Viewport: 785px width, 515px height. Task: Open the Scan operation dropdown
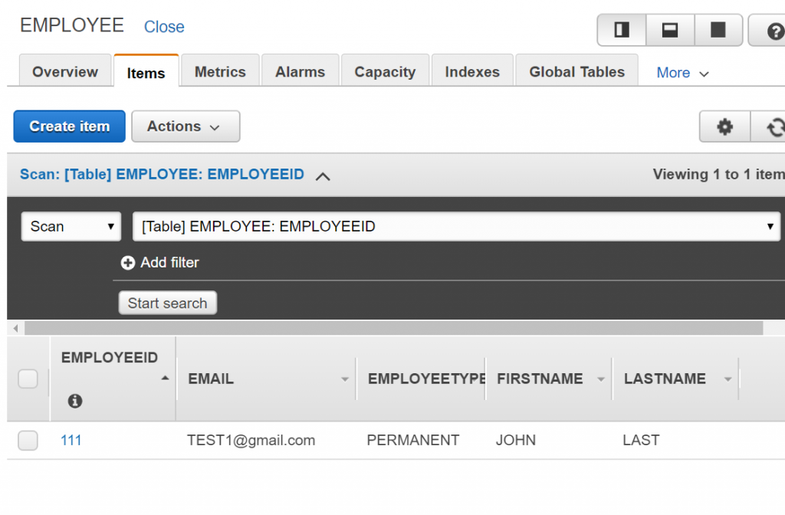click(71, 226)
